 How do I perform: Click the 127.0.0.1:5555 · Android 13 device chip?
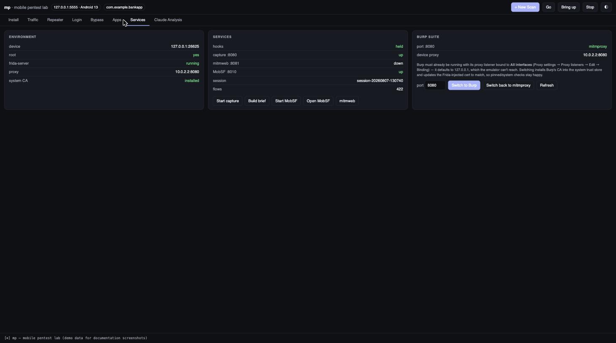click(x=76, y=7)
